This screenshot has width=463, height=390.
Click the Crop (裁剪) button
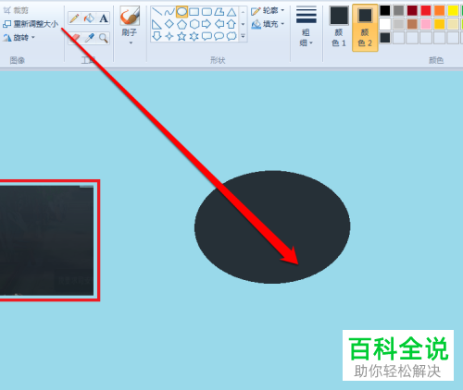tap(16, 10)
